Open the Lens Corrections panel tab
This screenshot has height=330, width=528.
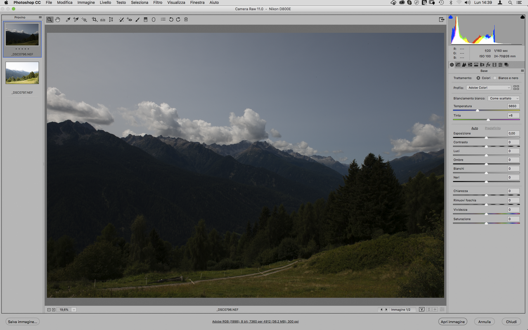point(482,65)
